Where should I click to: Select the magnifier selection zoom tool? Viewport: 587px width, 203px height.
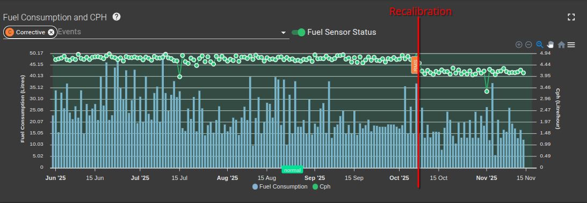point(539,45)
